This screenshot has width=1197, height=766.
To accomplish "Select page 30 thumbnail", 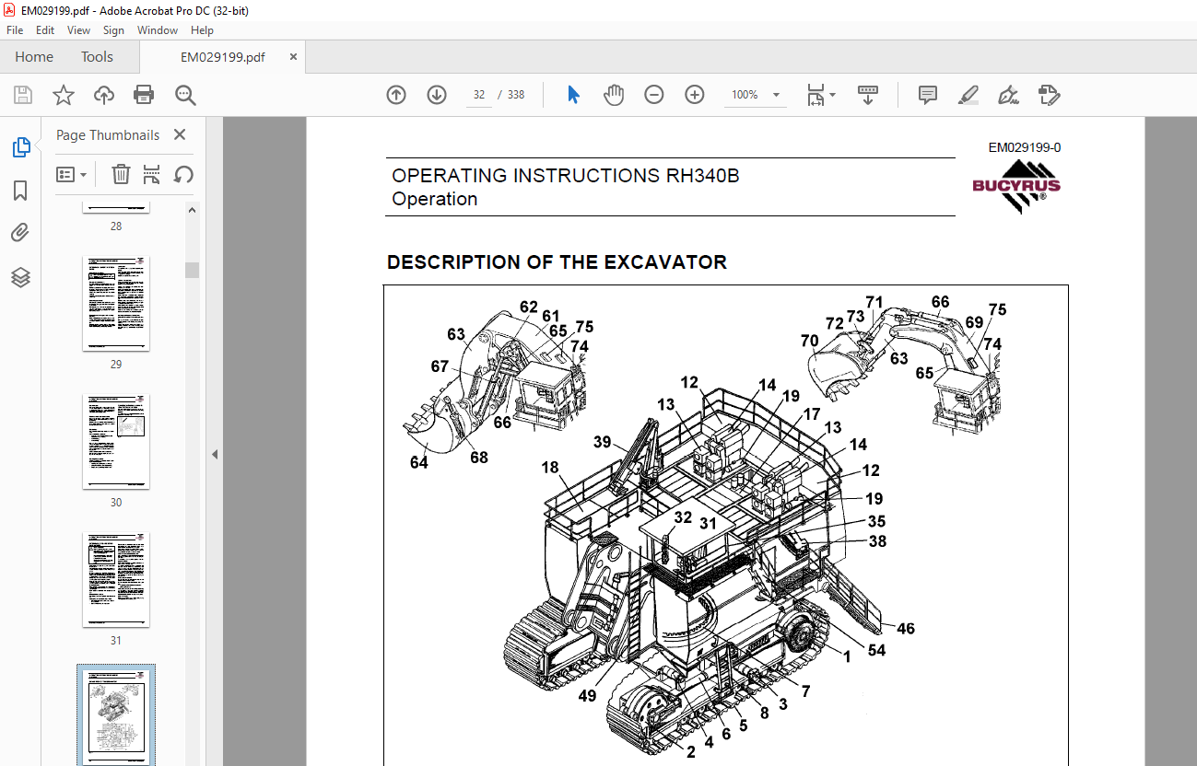I will click(116, 442).
